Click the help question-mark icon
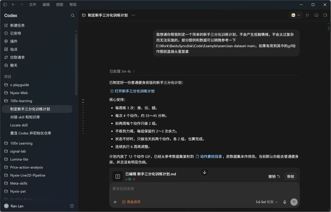 pos(72,206)
